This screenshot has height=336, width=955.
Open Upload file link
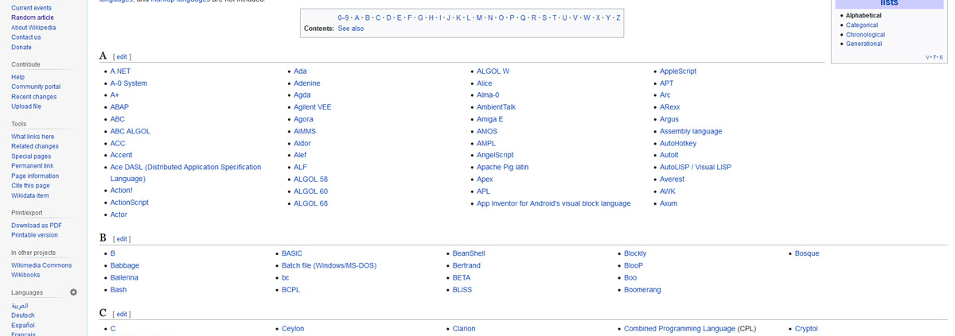pos(26,106)
